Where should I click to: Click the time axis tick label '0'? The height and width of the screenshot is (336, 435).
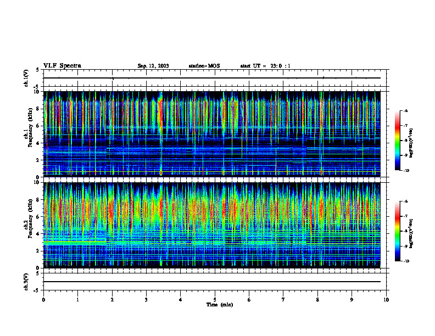pos(43,300)
